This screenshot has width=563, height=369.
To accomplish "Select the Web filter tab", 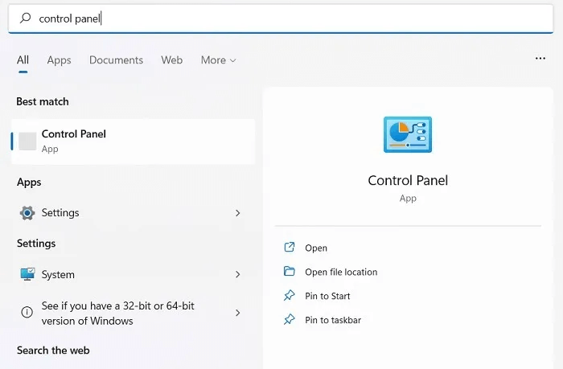I will (x=171, y=60).
